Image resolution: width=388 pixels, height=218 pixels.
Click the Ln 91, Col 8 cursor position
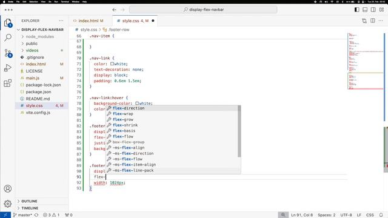click(302, 215)
